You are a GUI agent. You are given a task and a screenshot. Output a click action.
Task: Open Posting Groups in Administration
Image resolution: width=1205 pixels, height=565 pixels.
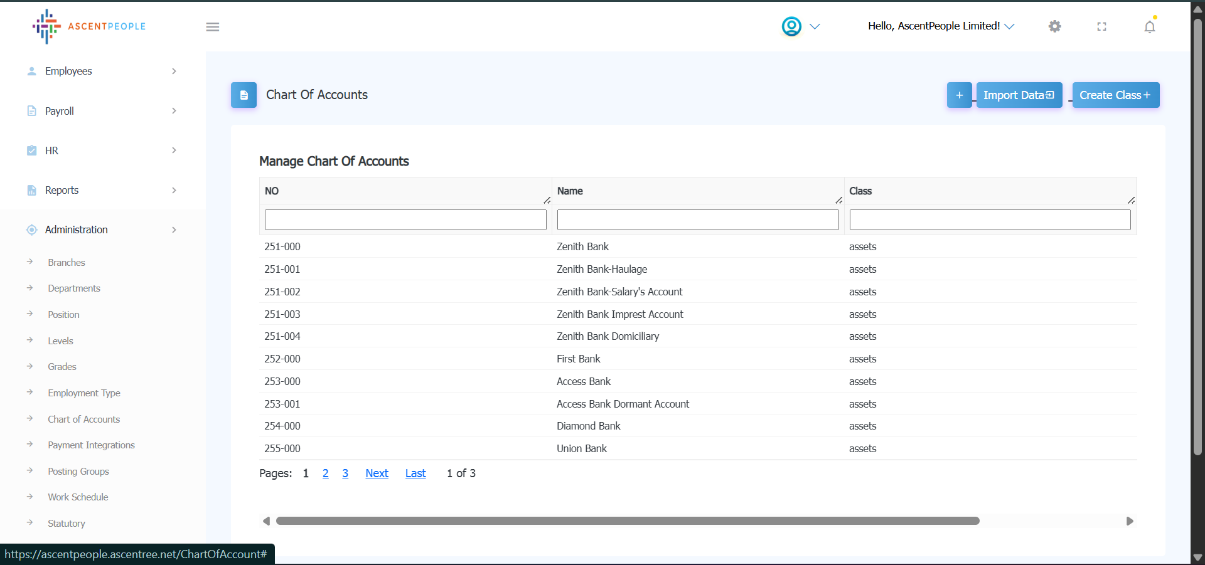click(x=78, y=472)
